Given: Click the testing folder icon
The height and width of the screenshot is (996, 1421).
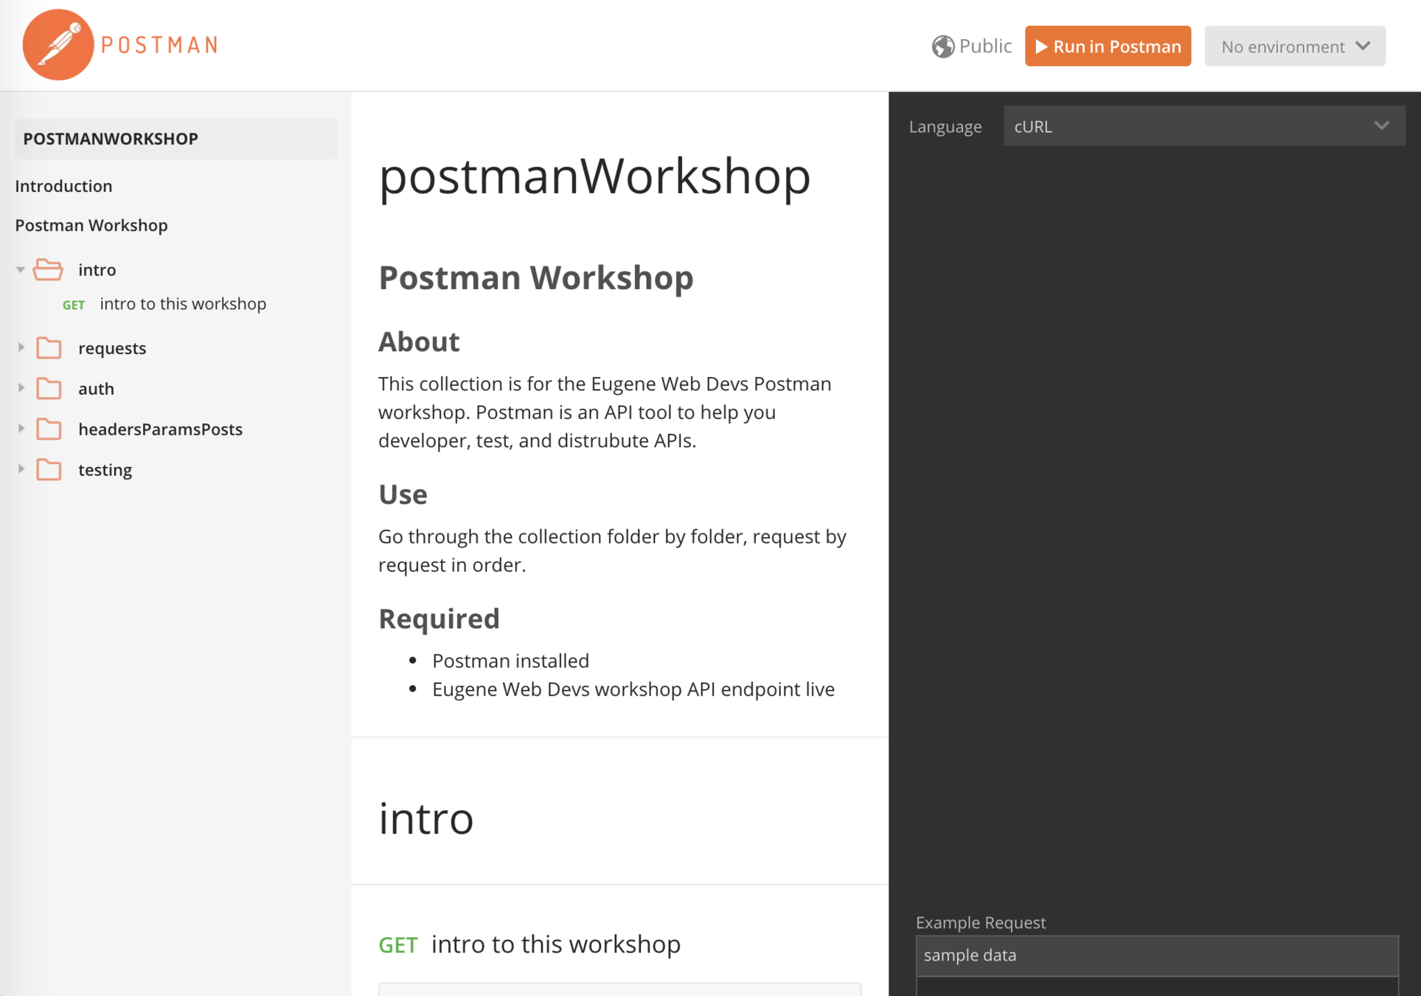Looking at the screenshot, I should point(49,470).
